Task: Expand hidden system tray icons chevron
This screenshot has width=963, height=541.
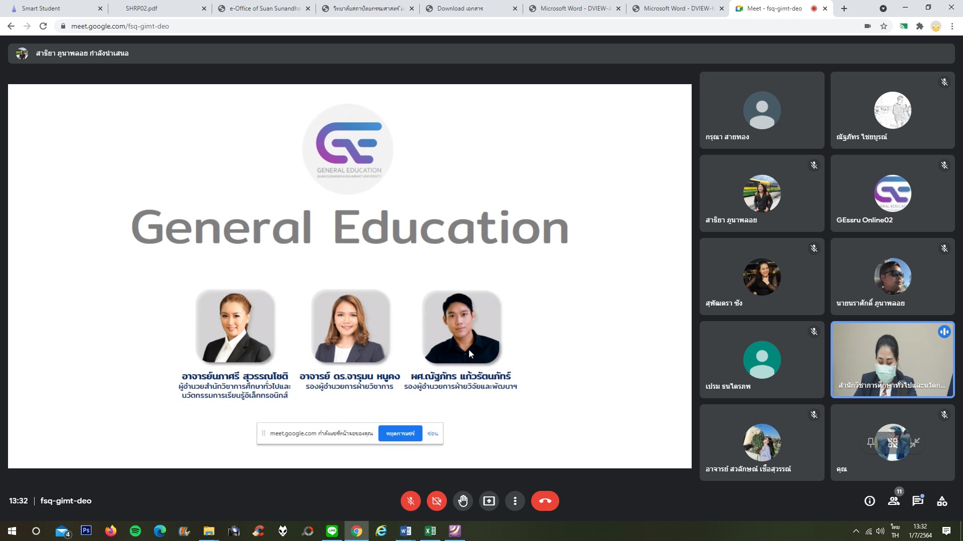Action: click(x=856, y=531)
